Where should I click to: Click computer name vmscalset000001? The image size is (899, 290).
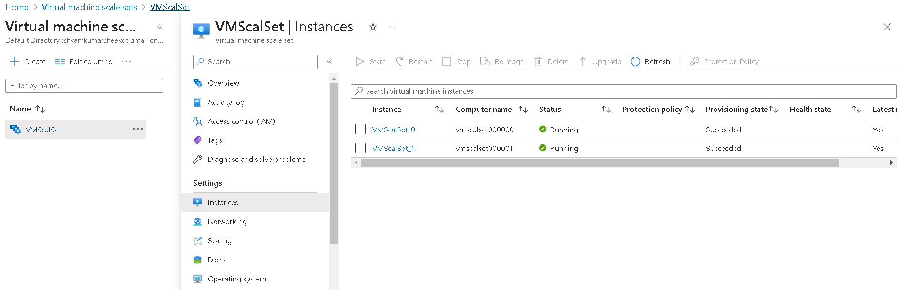click(484, 148)
